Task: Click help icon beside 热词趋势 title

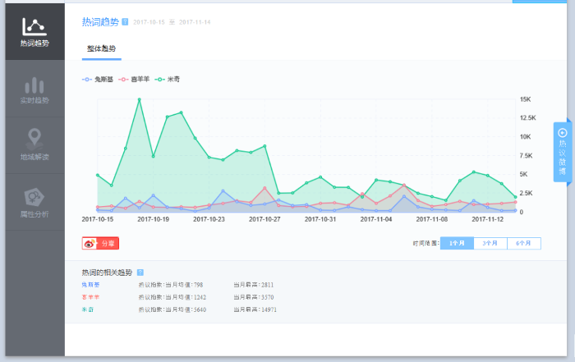Action: [125, 21]
